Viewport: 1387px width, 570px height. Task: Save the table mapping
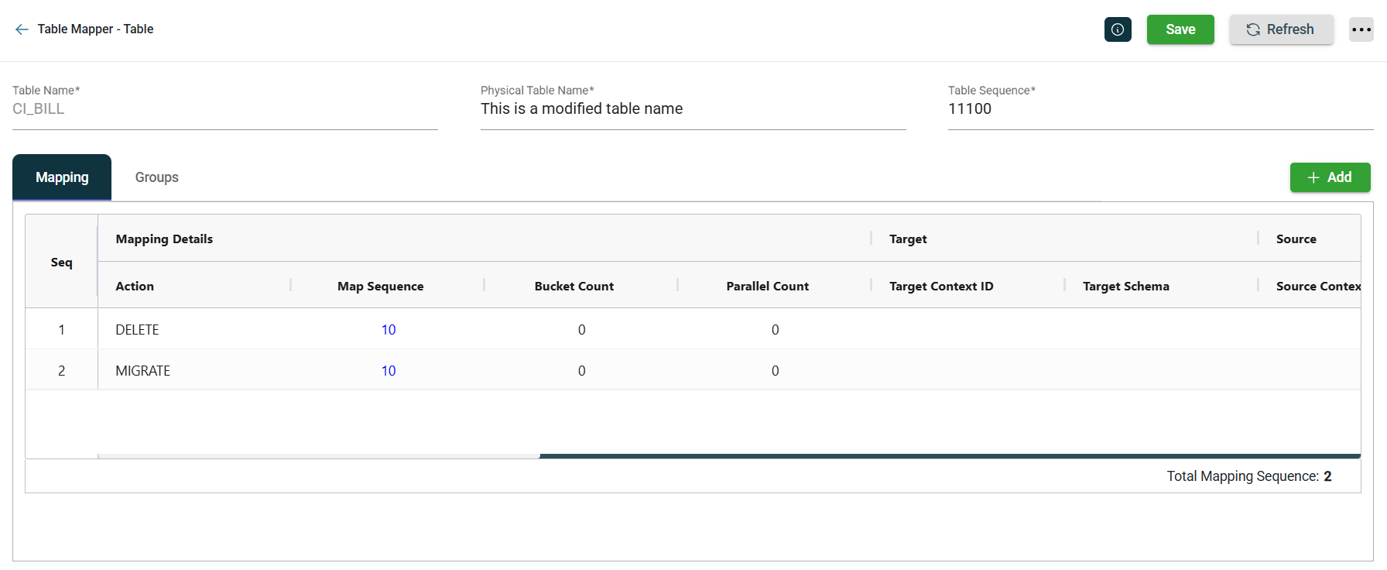[x=1180, y=29]
